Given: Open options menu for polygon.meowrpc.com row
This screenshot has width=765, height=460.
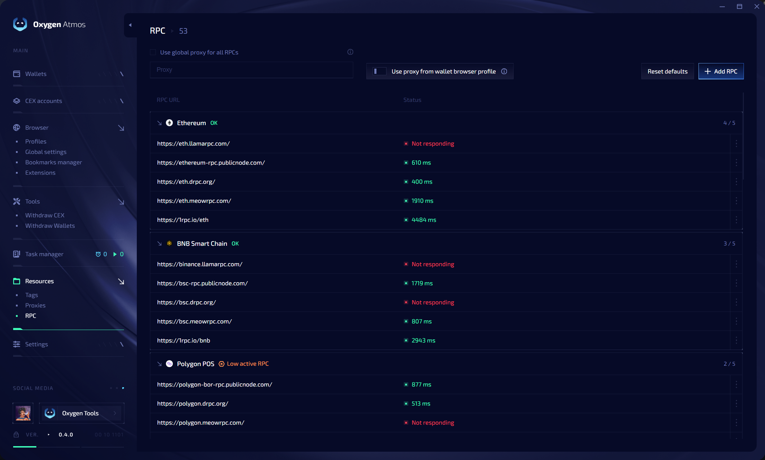Looking at the screenshot, I should 736,423.
